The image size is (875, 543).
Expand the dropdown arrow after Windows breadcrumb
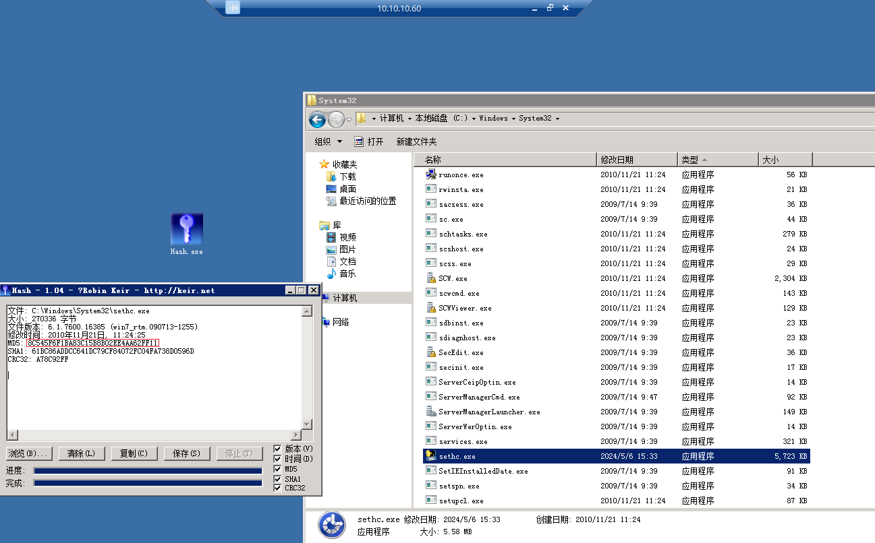513,119
